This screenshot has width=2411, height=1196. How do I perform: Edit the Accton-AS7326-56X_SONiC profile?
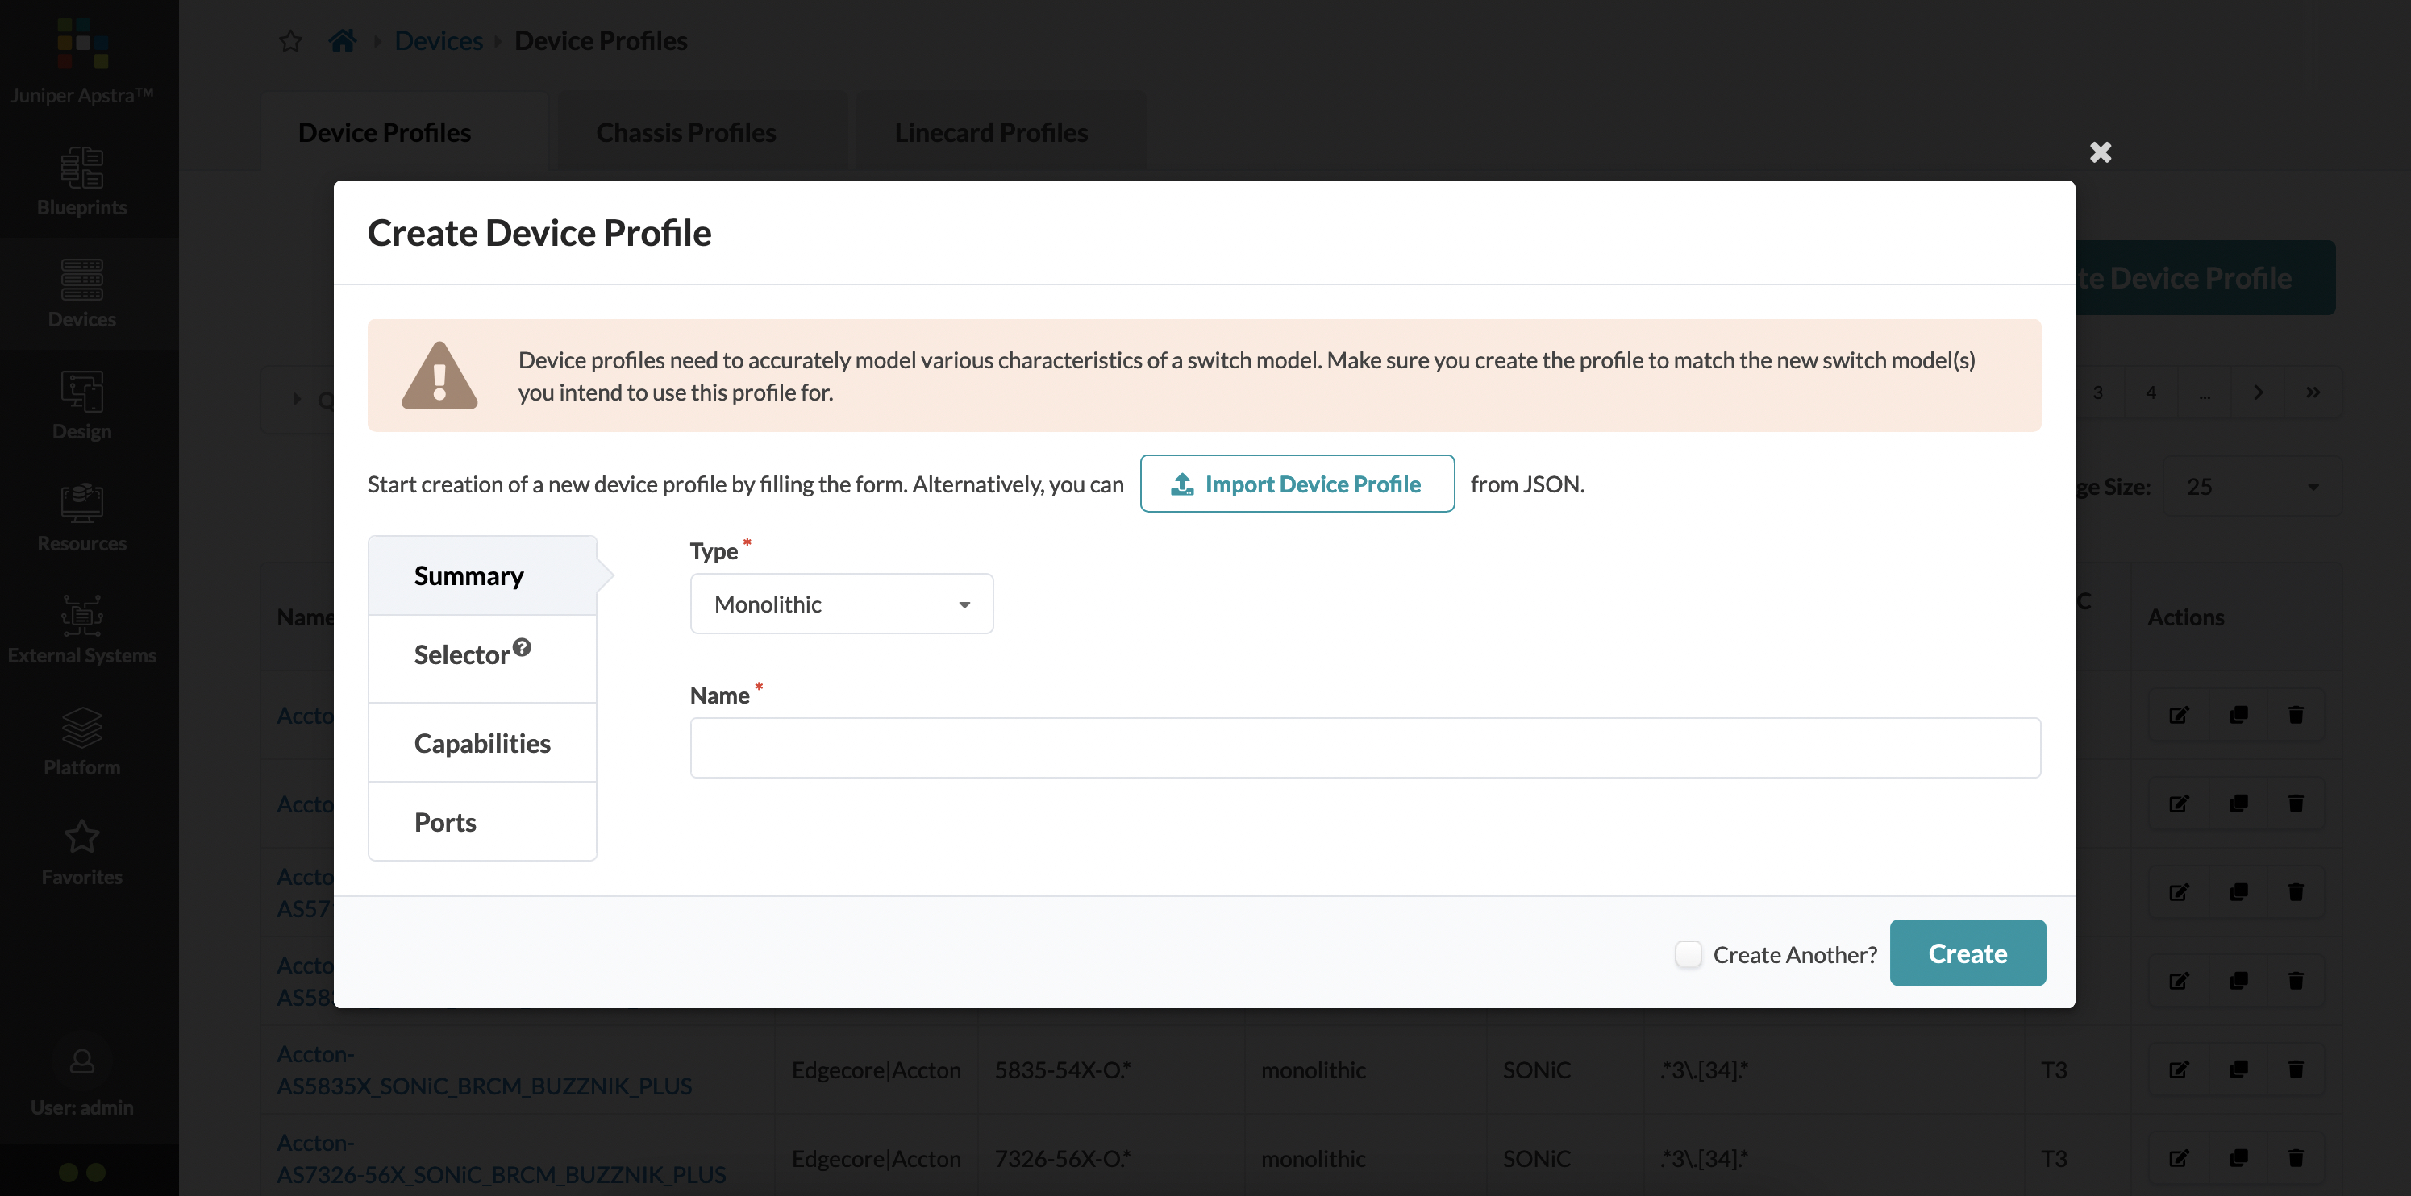pos(2179,1157)
